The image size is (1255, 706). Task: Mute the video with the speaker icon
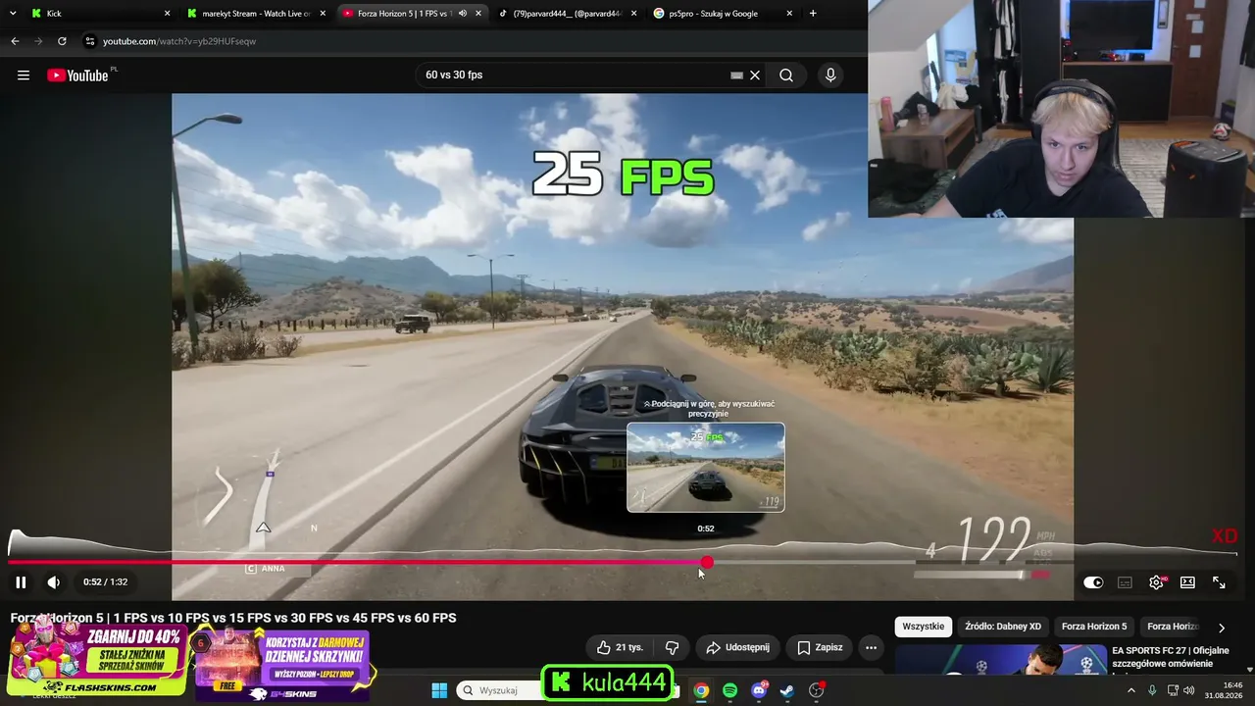tap(54, 582)
